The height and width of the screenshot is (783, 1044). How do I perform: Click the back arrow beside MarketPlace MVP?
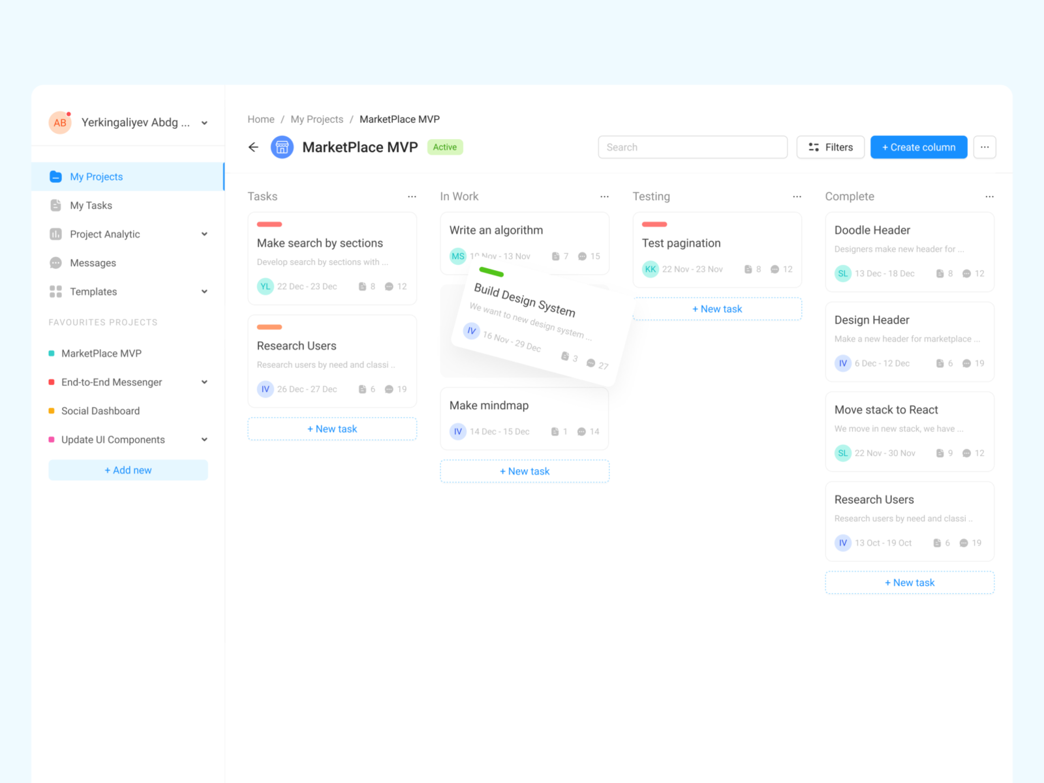(x=253, y=147)
